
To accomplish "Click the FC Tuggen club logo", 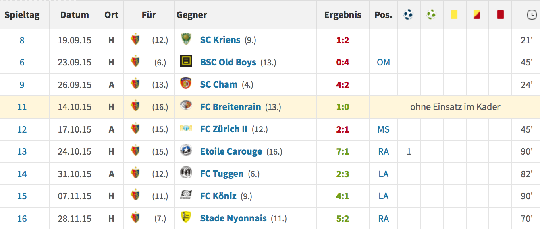I will (x=185, y=173).
